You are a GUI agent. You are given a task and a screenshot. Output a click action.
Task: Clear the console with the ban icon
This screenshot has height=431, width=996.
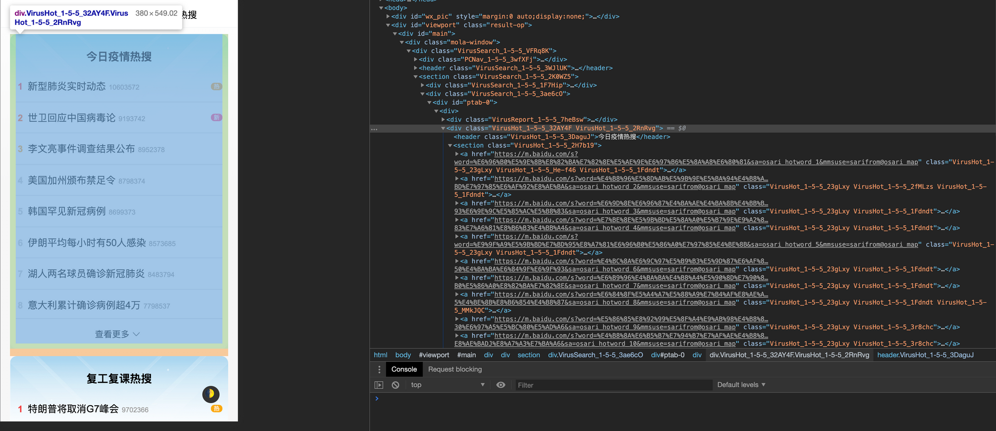pyautogui.click(x=395, y=385)
